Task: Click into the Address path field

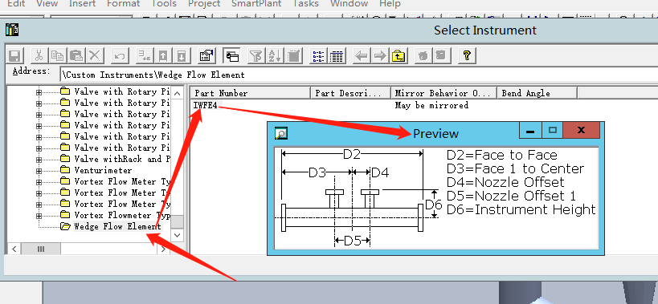Action: (x=359, y=75)
